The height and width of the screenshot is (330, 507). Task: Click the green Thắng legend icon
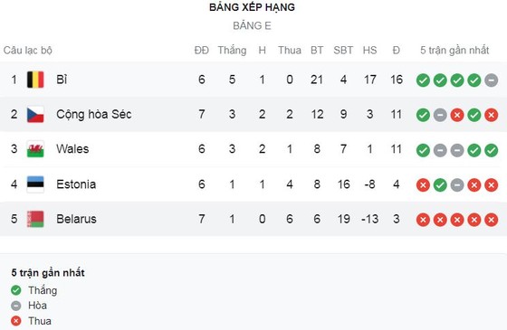coord(16,290)
